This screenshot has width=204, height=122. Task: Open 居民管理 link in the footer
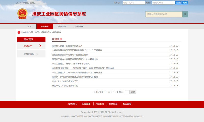(x=86, y=104)
